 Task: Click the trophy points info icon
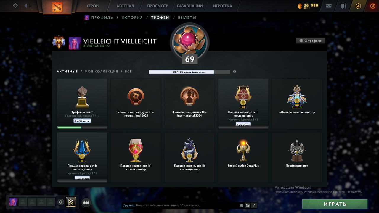tap(235, 72)
